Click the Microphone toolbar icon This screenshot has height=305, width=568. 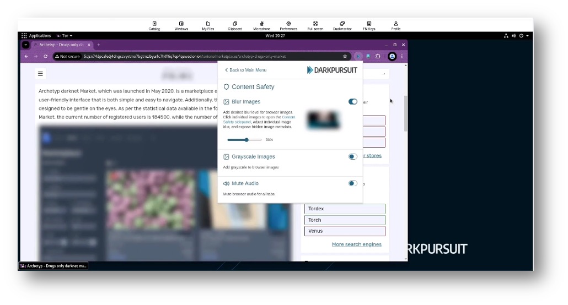coord(261,26)
